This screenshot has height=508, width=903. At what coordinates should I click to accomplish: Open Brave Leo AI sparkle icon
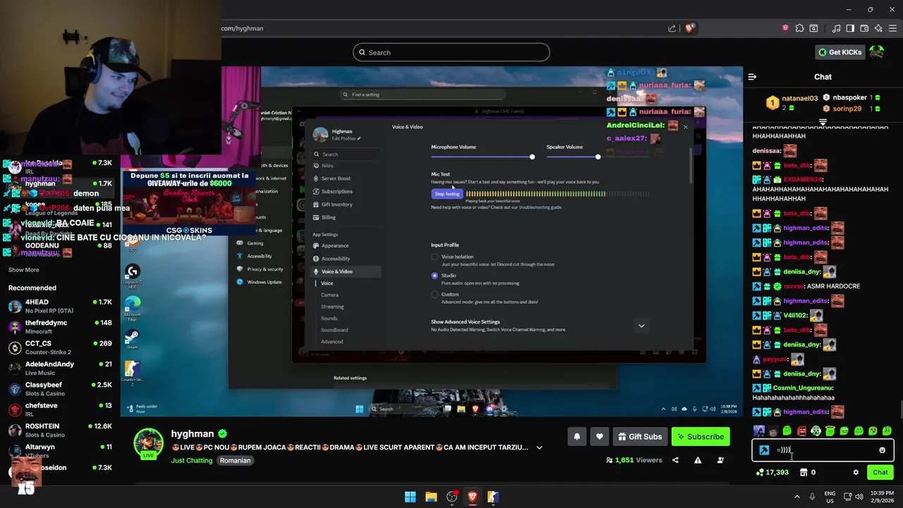(x=878, y=28)
